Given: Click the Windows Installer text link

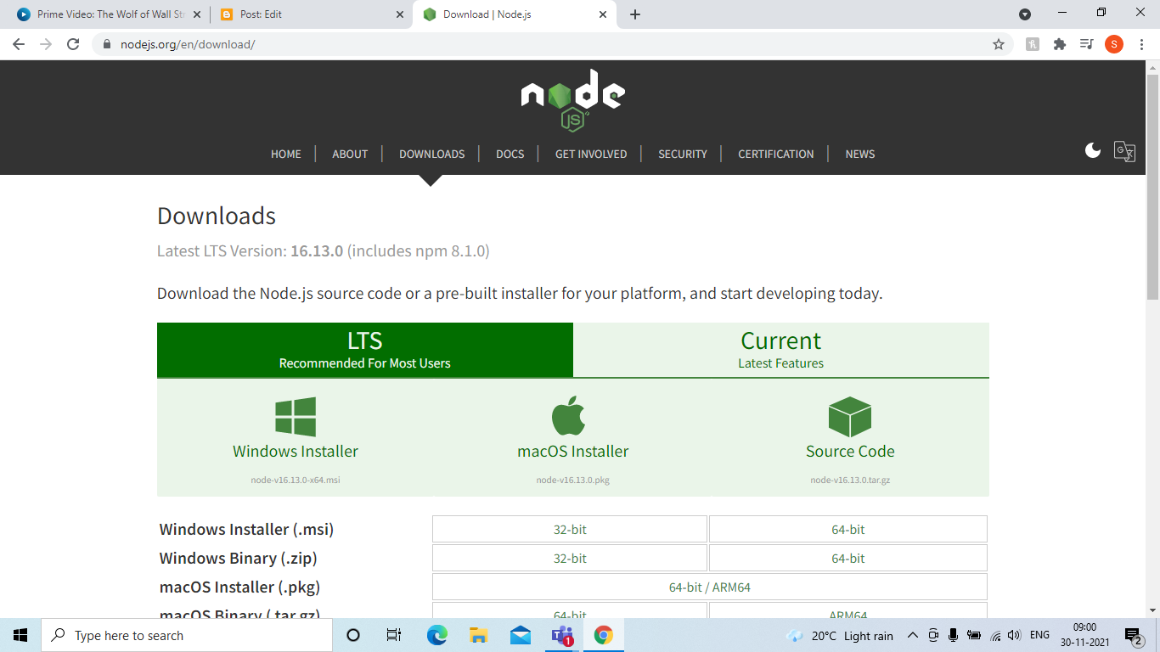Looking at the screenshot, I should (x=296, y=452).
